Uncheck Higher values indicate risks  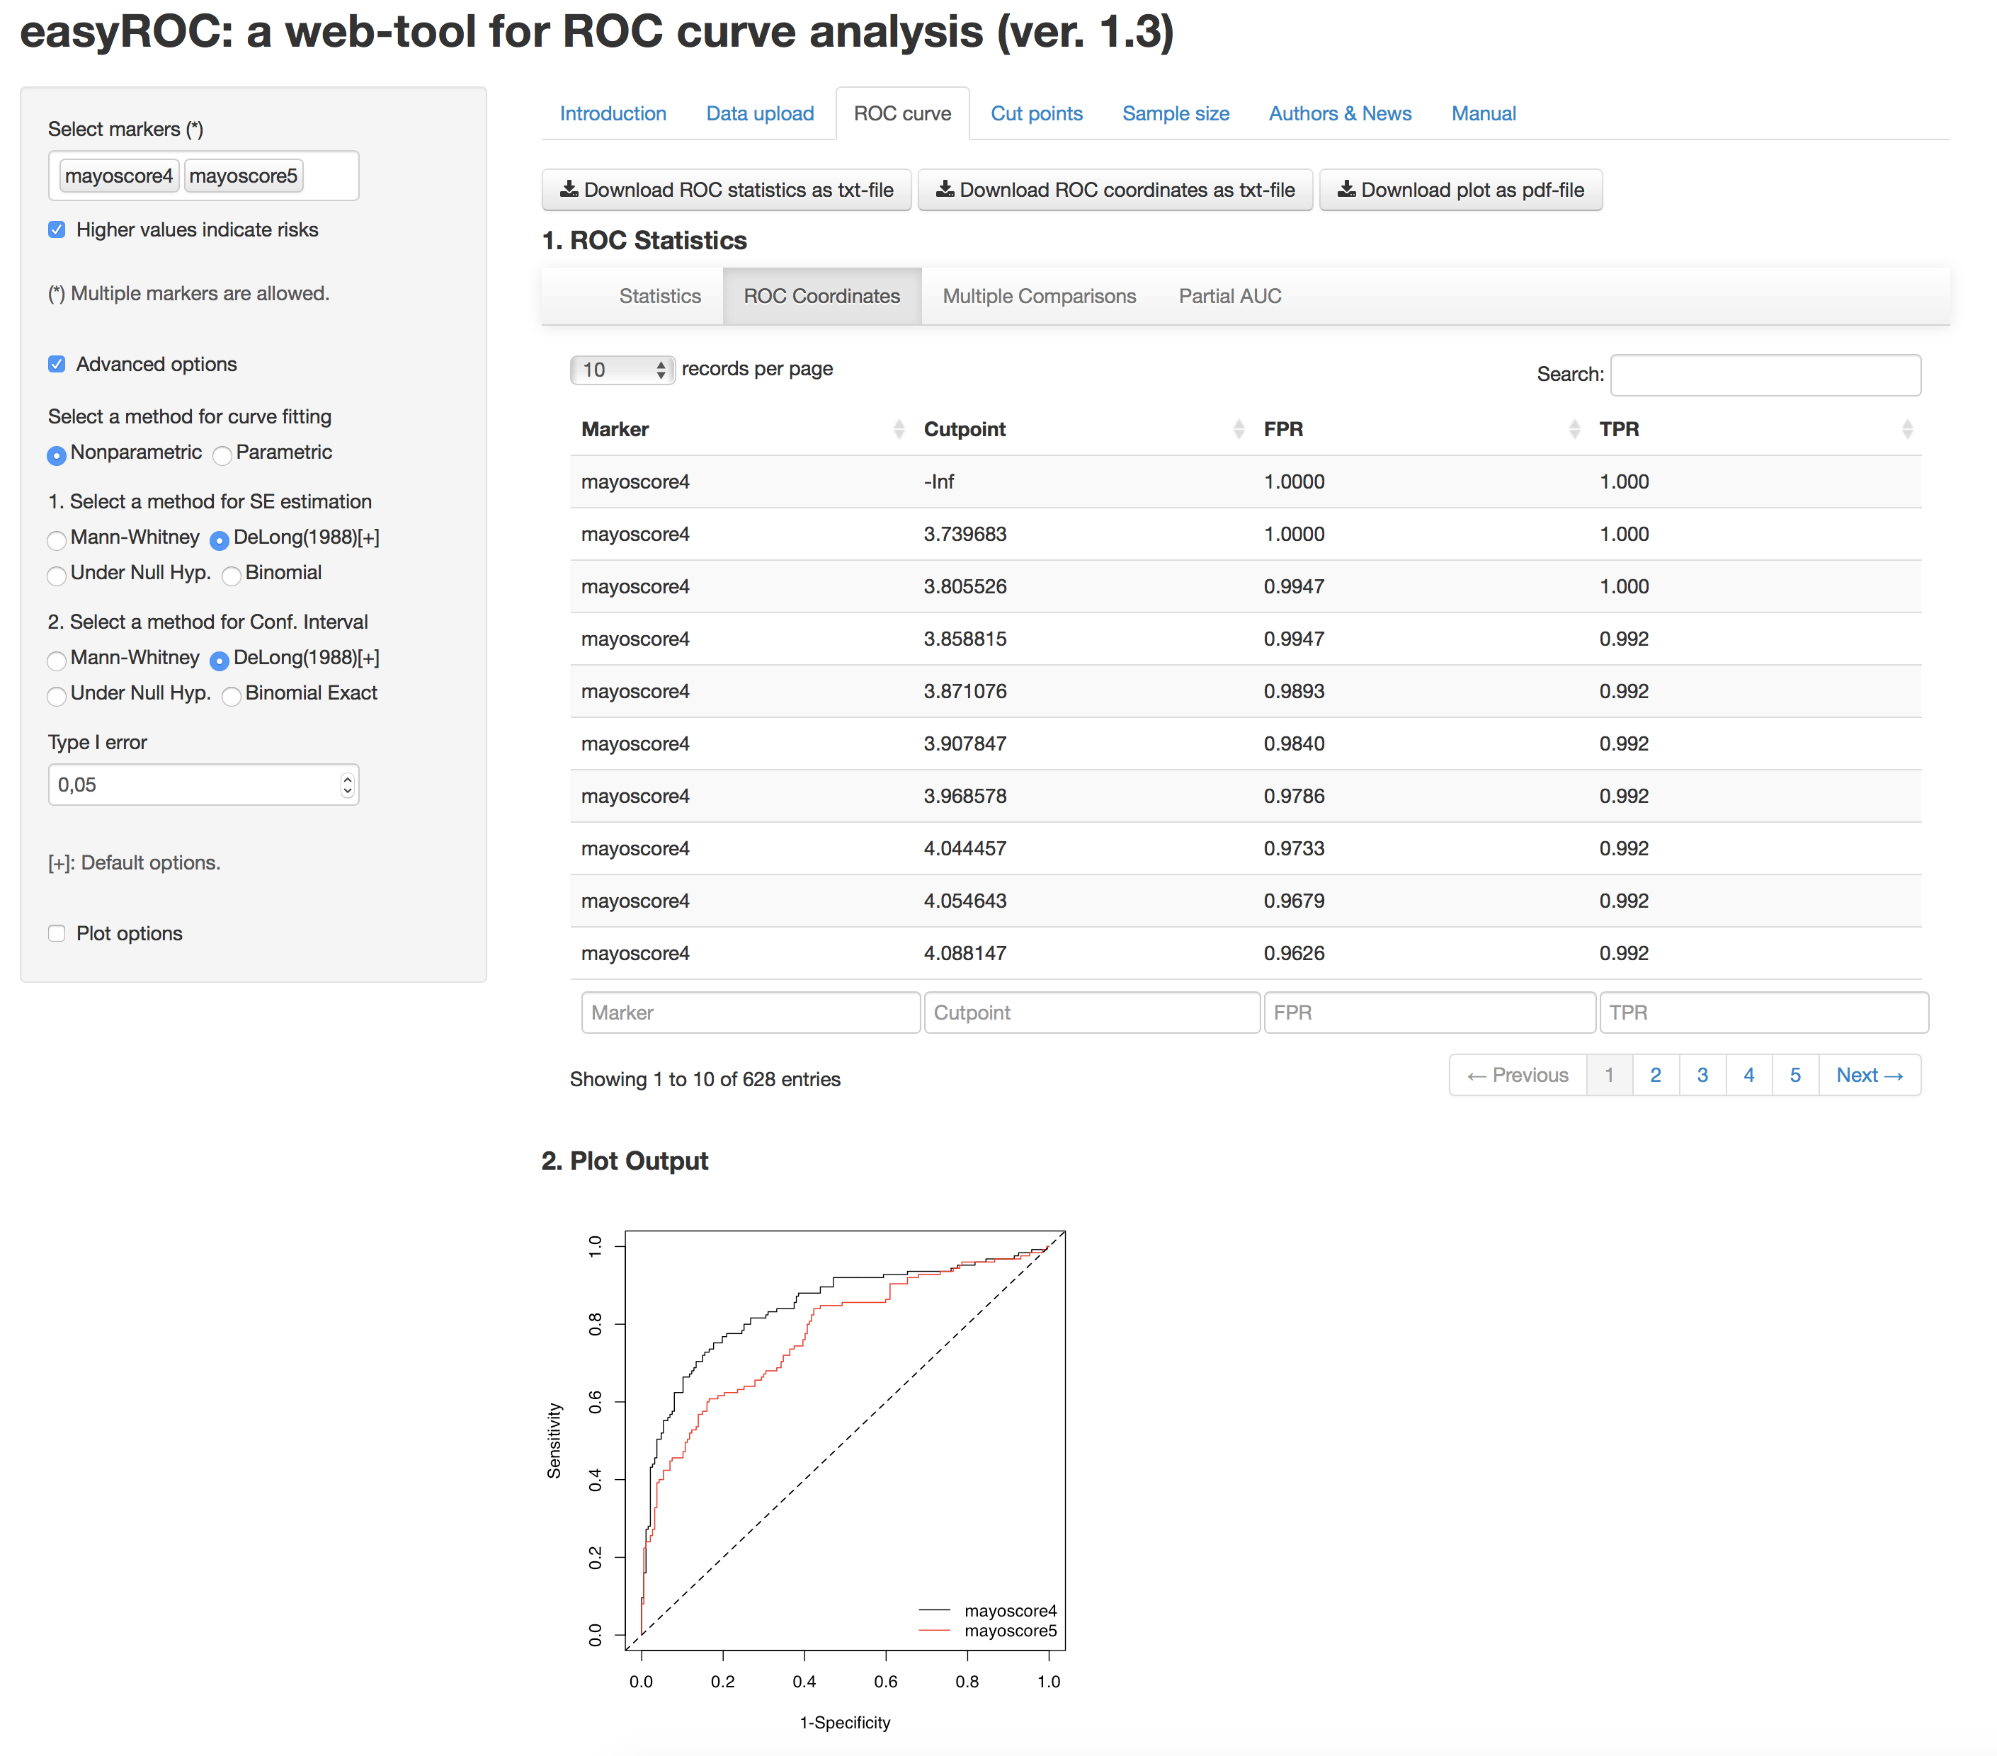tap(57, 231)
